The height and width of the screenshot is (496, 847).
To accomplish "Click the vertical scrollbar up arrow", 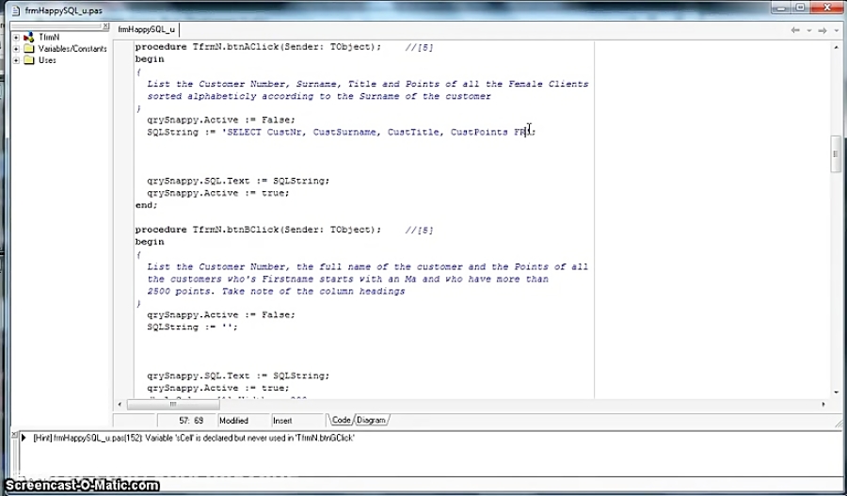I will [837, 46].
